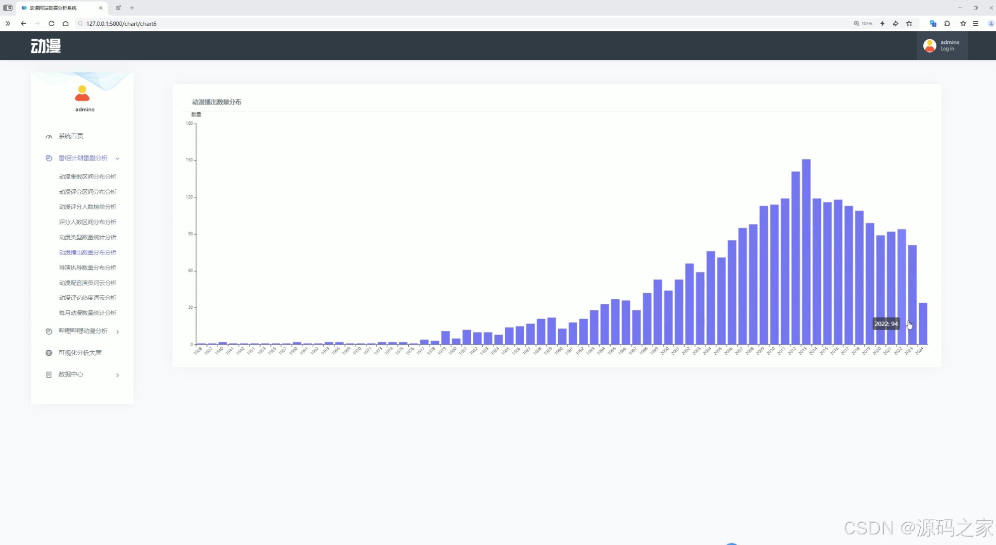The height and width of the screenshot is (545, 996).
Task: Expand the 哔哩哔哩动漫分析 submenu arrow
Action: point(117,332)
